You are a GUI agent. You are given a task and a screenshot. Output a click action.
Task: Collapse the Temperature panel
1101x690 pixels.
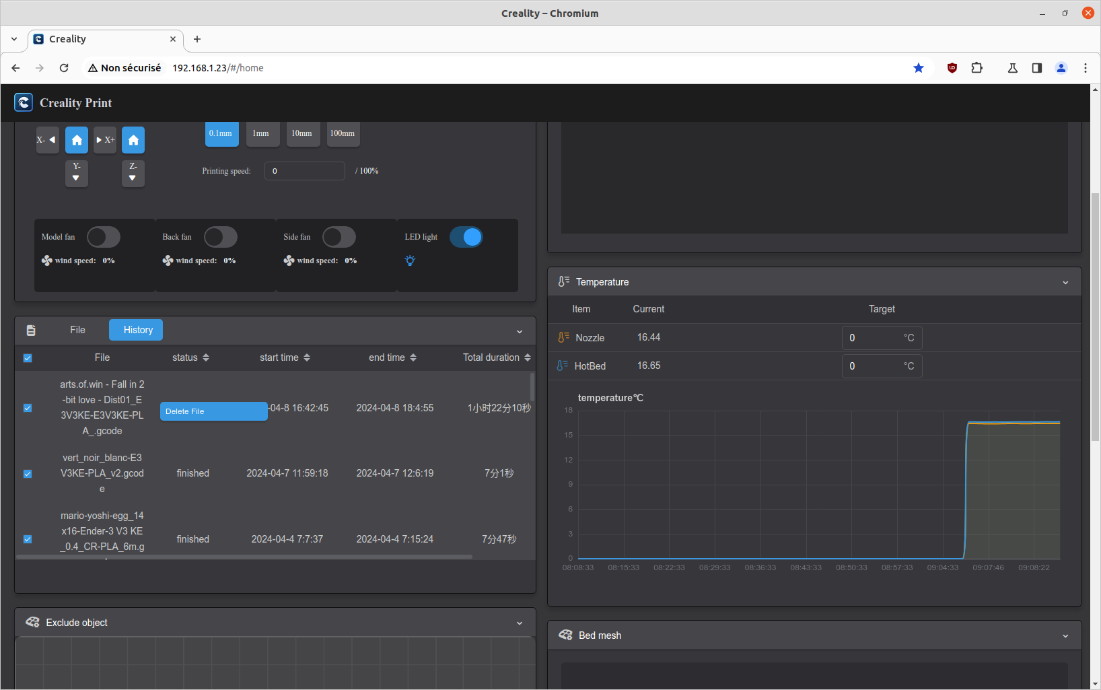pos(1065,283)
